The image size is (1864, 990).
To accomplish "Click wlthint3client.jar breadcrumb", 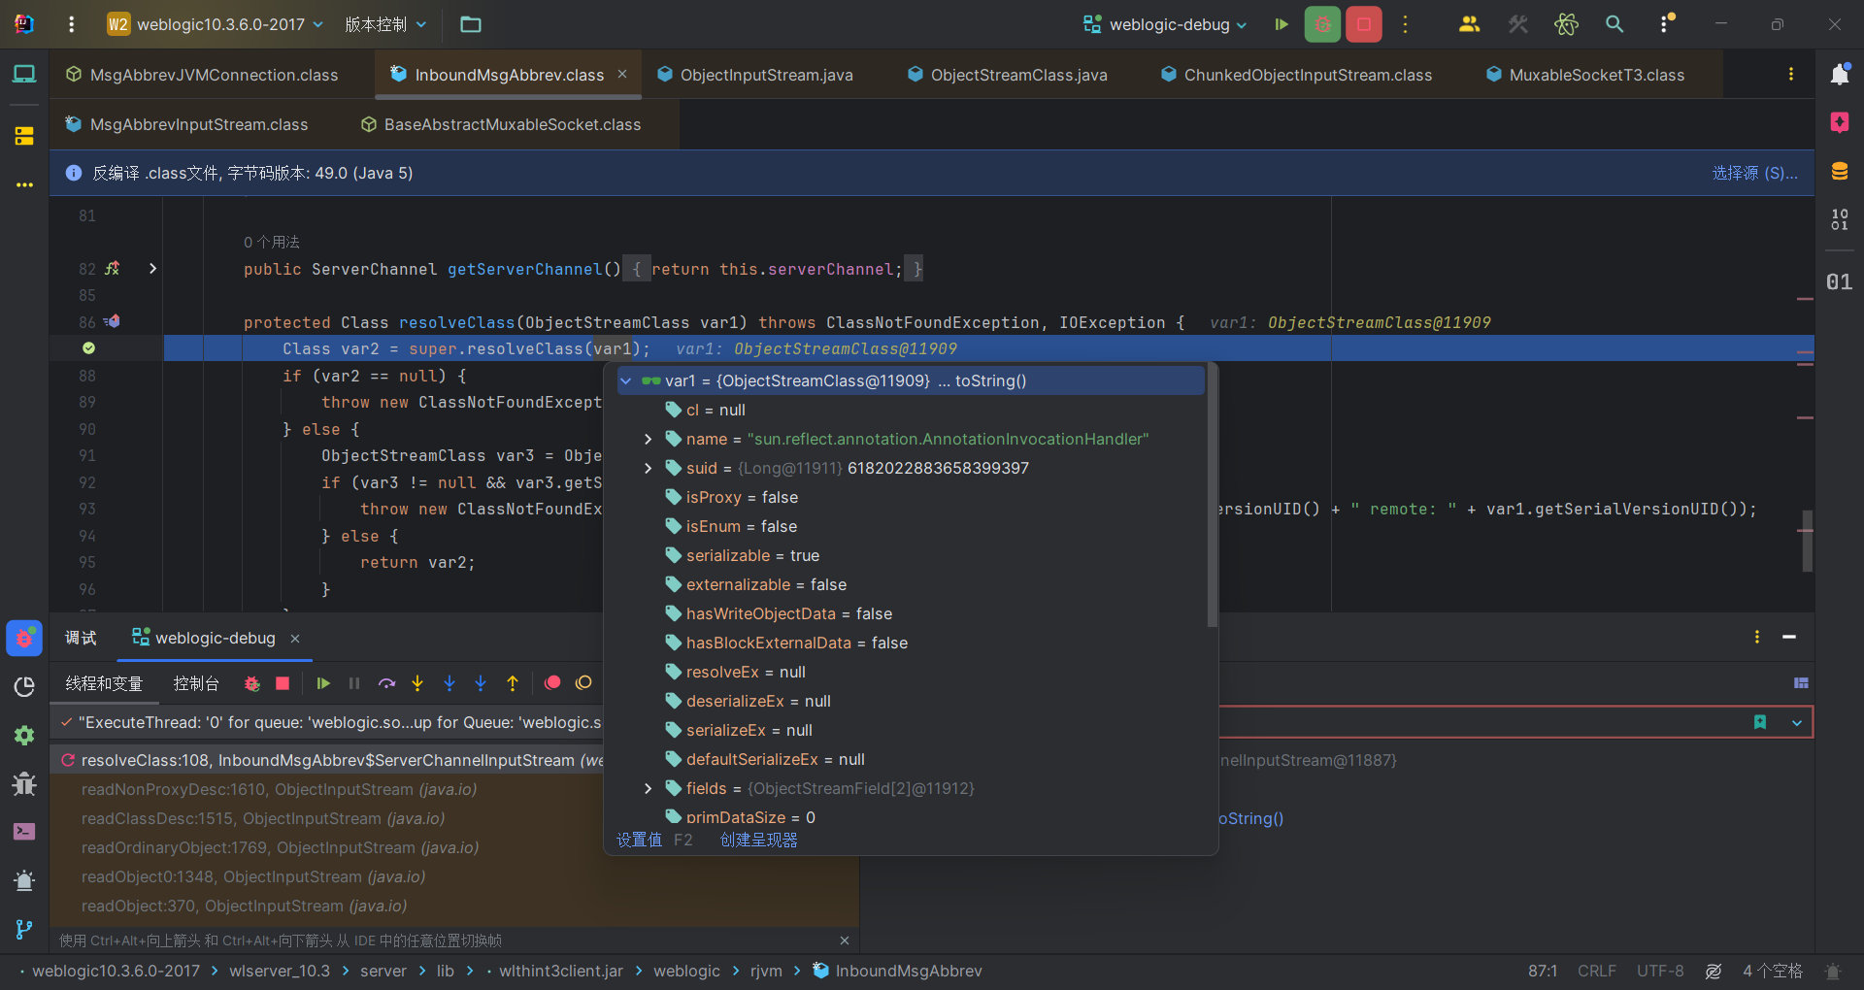I will [x=561, y=971].
